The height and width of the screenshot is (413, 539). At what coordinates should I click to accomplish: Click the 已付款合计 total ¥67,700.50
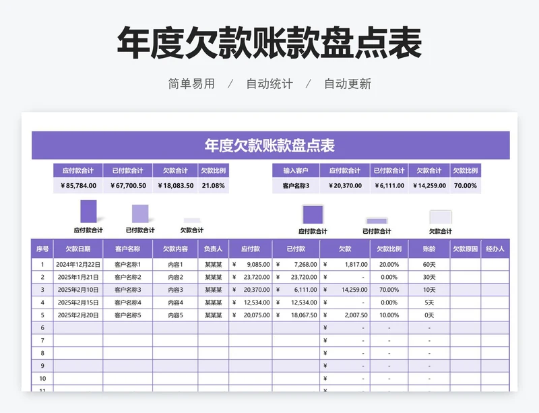click(128, 186)
